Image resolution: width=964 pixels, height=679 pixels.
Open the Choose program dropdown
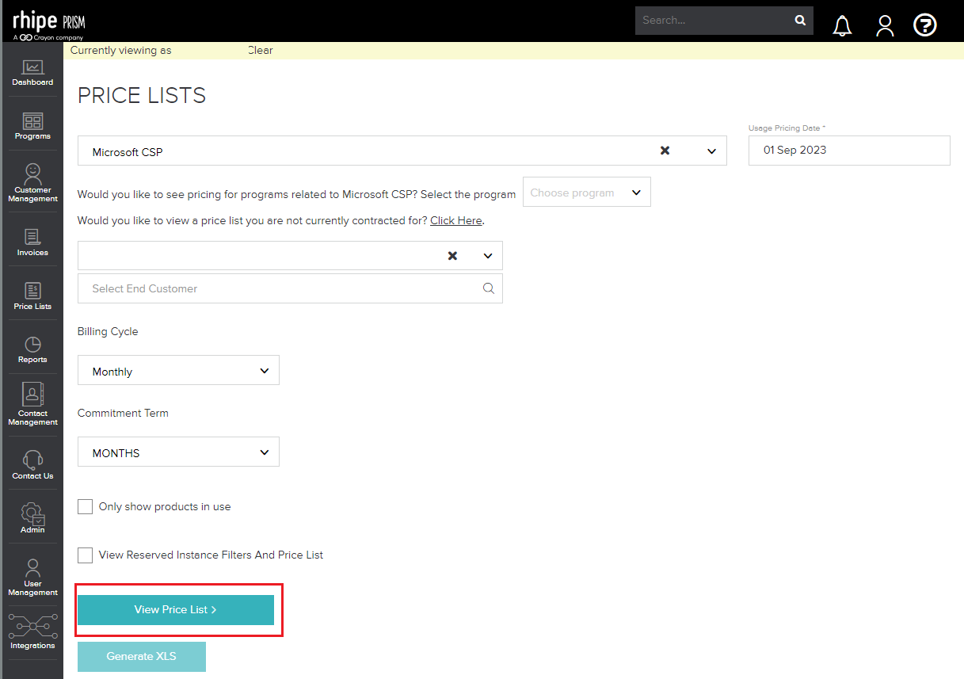pyautogui.click(x=586, y=192)
